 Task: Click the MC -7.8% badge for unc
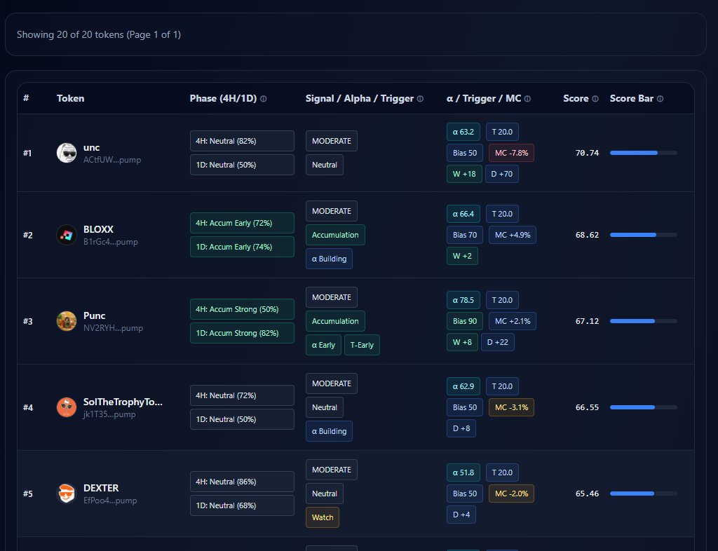pos(511,153)
